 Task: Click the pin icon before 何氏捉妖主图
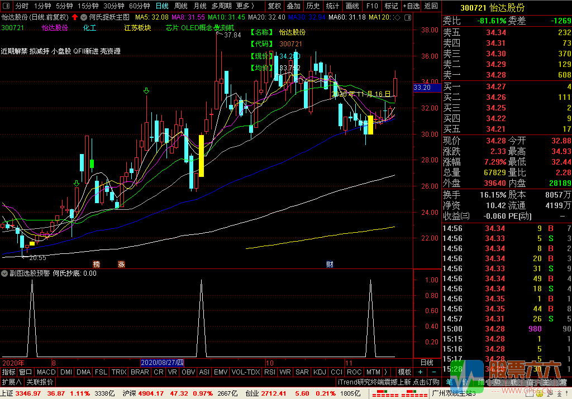pos(84,17)
